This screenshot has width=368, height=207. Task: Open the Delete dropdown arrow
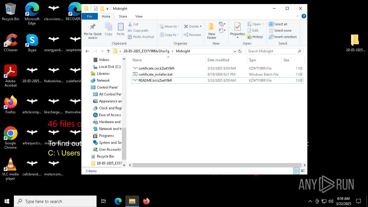click(201, 26)
